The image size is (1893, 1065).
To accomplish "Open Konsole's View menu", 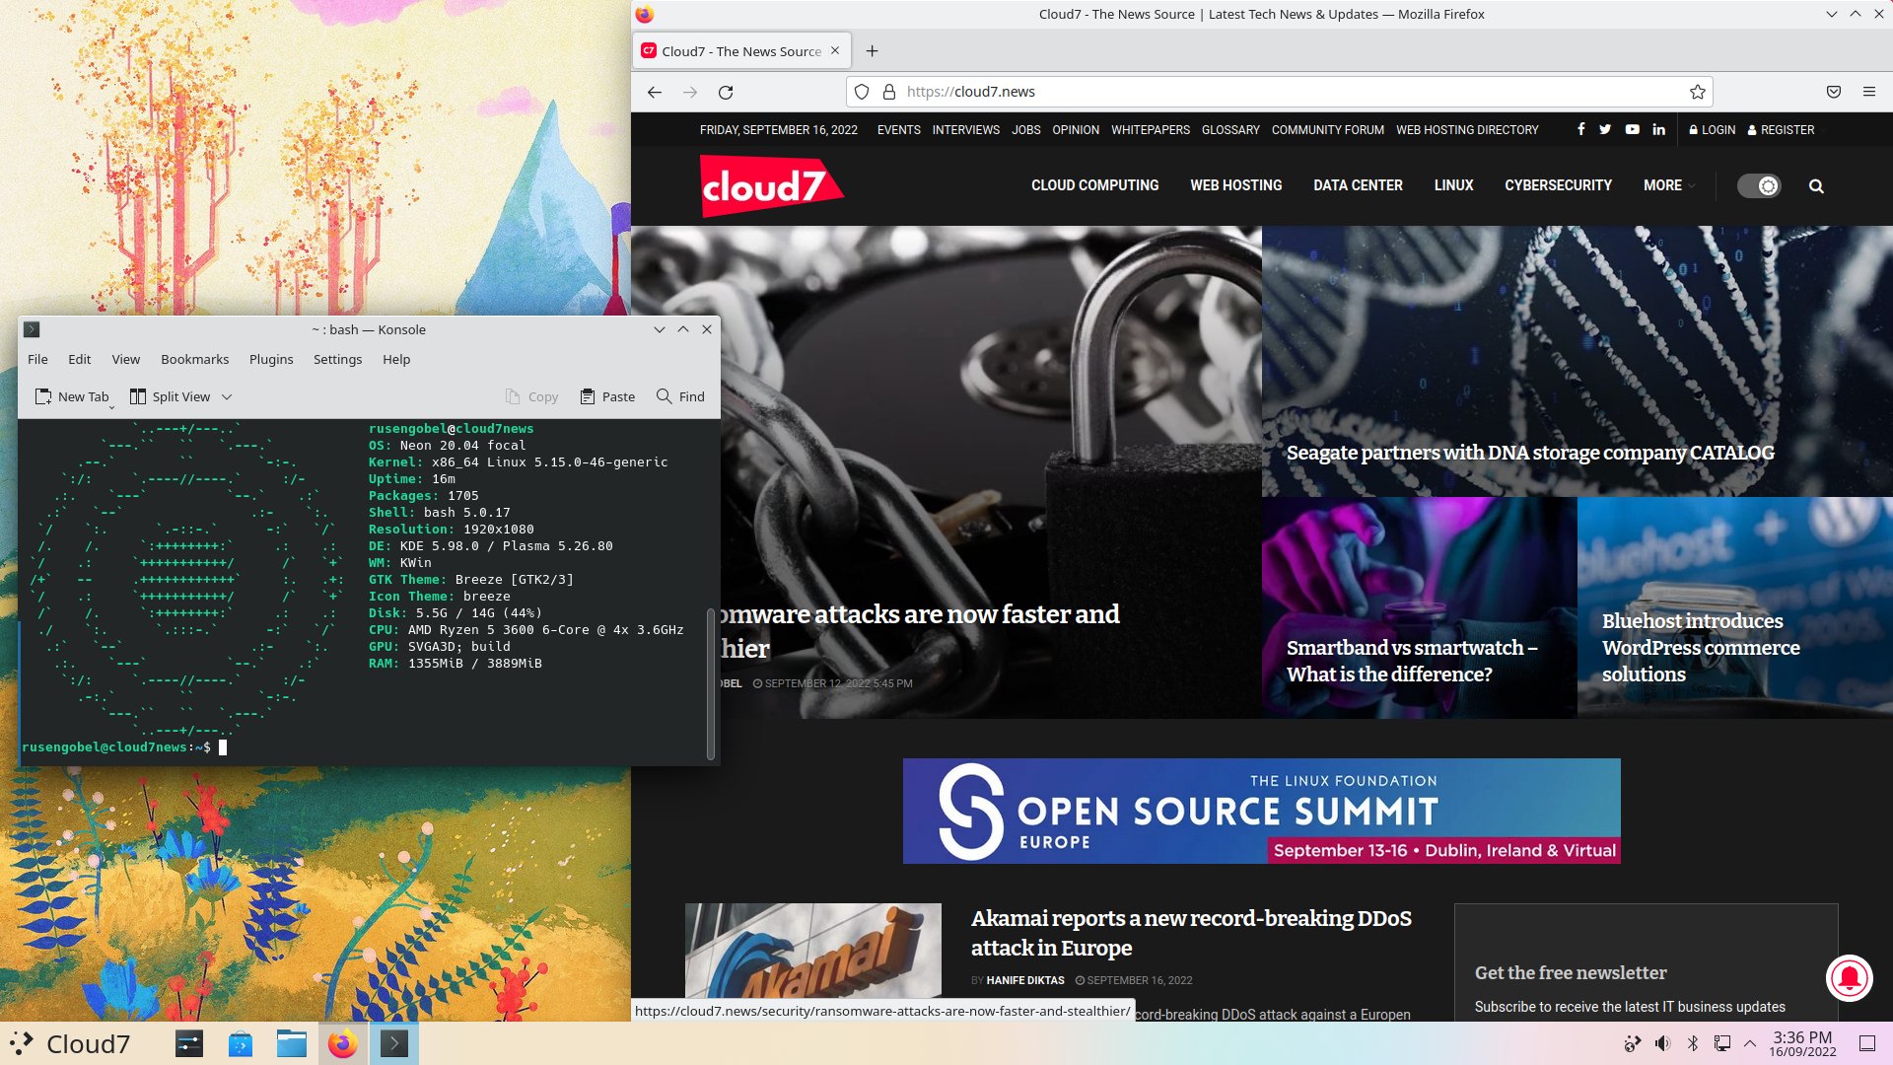I will 126,359.
